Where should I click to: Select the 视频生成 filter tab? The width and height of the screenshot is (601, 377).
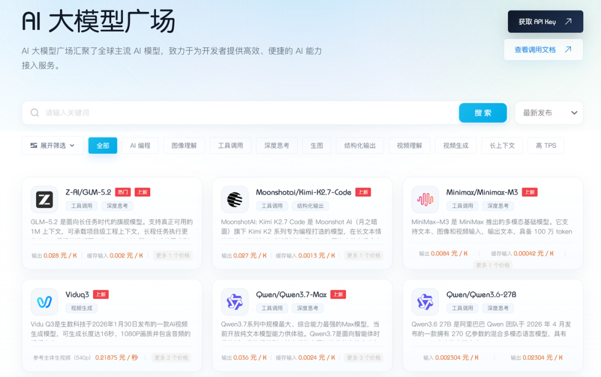456,146
